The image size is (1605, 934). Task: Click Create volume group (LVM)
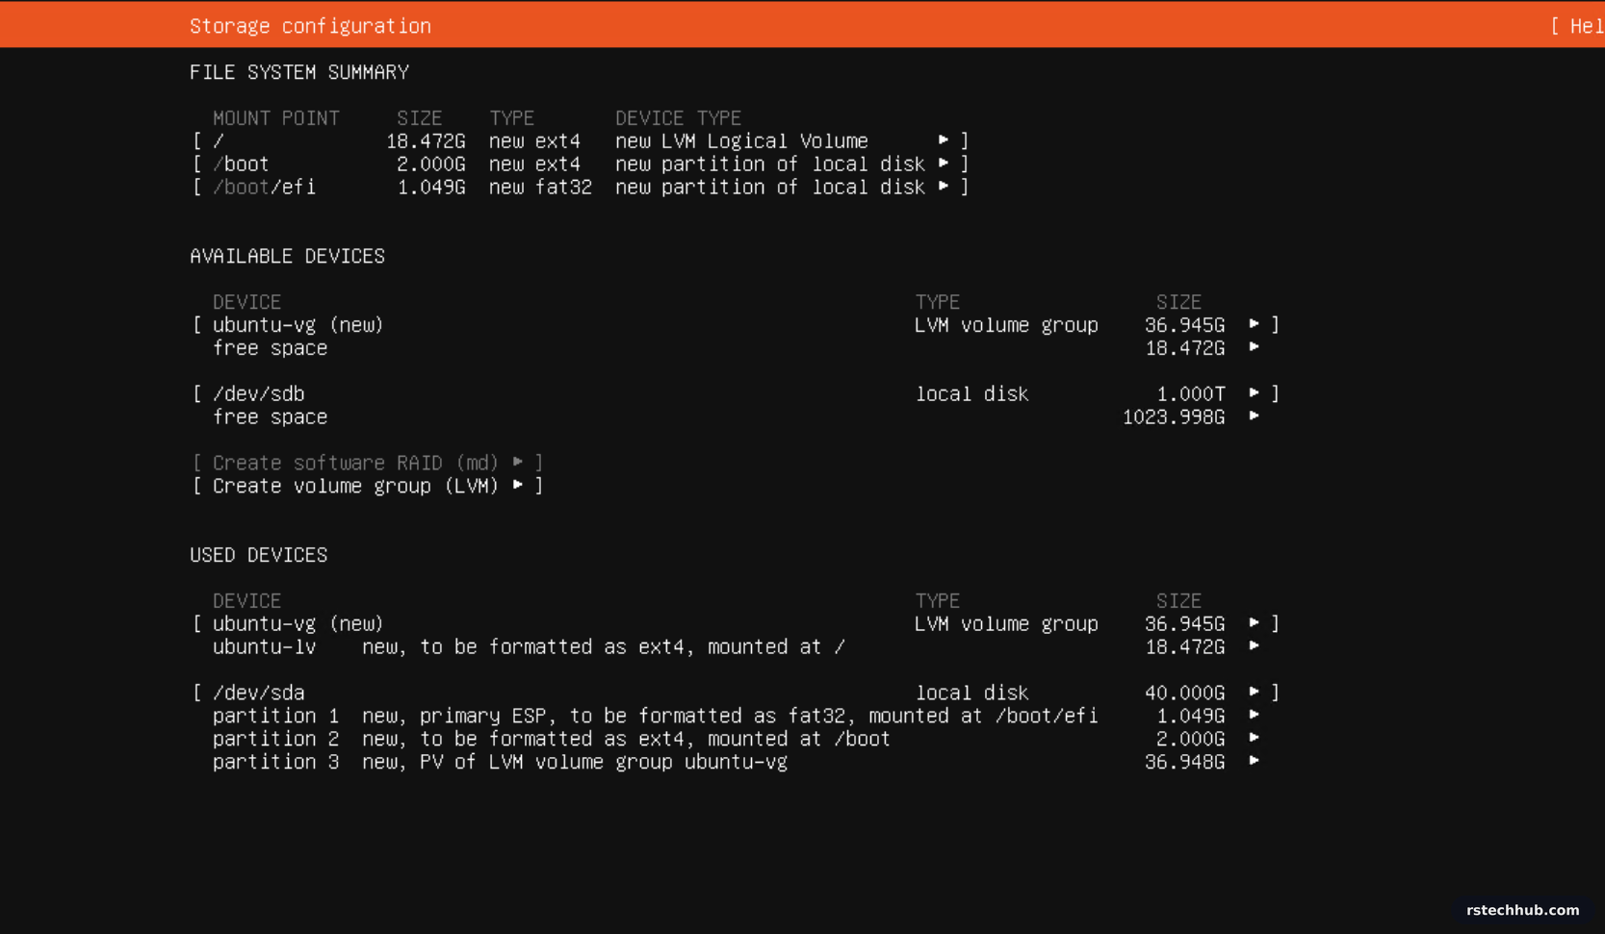(x=368, y=486)
